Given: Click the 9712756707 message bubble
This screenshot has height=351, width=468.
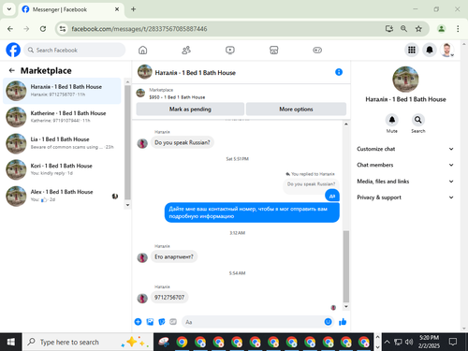Looking at the screenshot, I should click(169, 298).
